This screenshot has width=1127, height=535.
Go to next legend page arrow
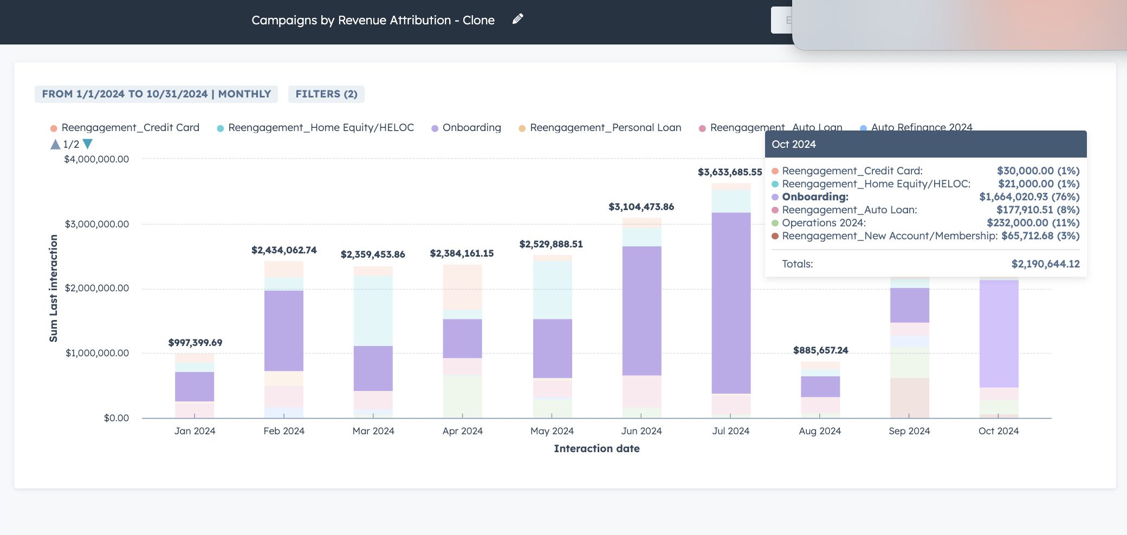pyautogui.click(x=88, y=144)
